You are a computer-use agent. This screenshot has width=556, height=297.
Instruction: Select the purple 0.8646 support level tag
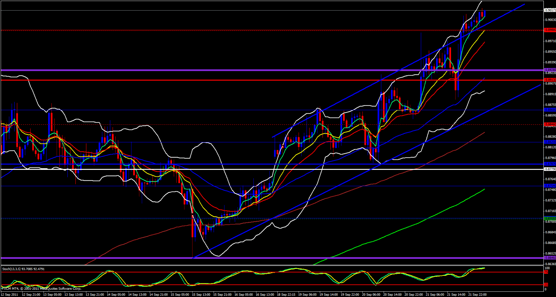(550, 258)
